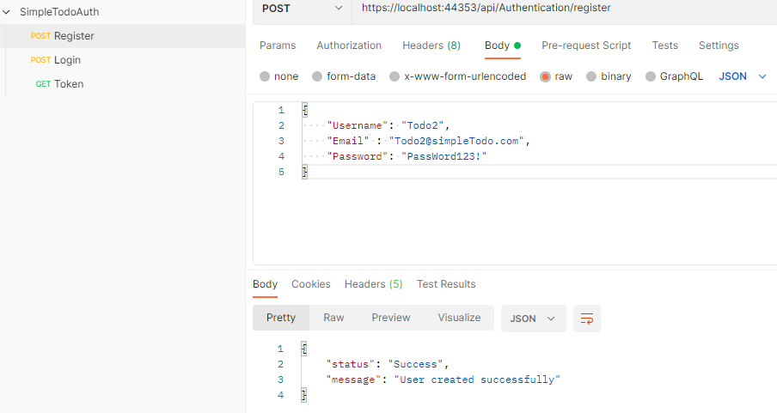Select the response Body tab

coord(265,284)
